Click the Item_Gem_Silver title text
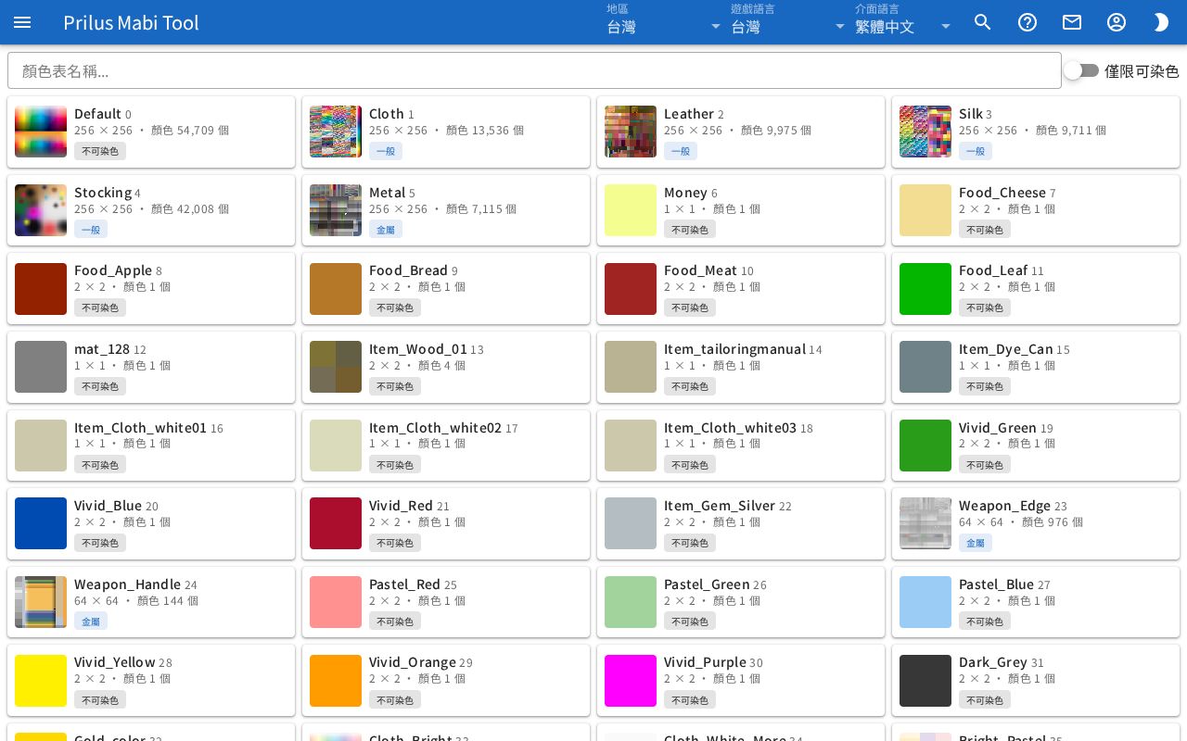 click(x=720, y=506)
